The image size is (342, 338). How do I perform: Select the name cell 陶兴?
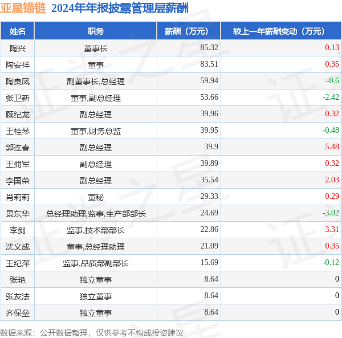[18, 48]
